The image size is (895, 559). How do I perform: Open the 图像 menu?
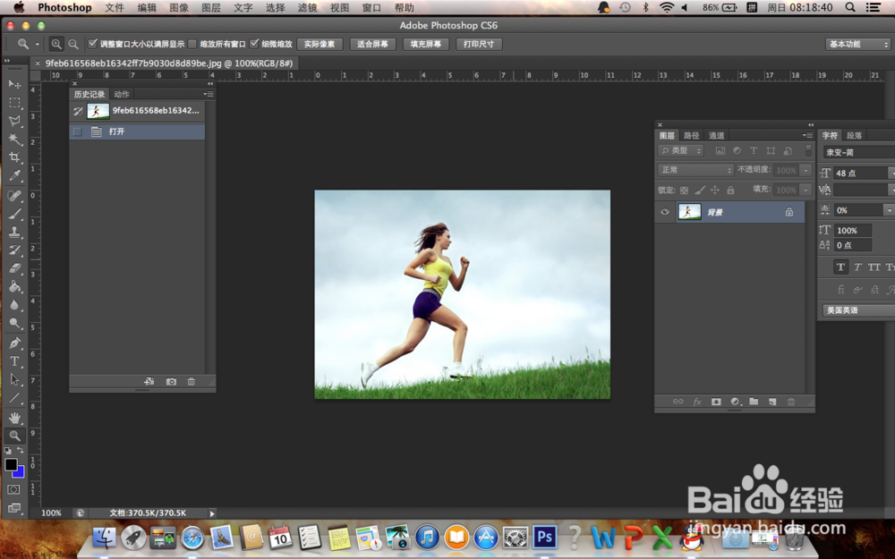(x=179, y=8)
